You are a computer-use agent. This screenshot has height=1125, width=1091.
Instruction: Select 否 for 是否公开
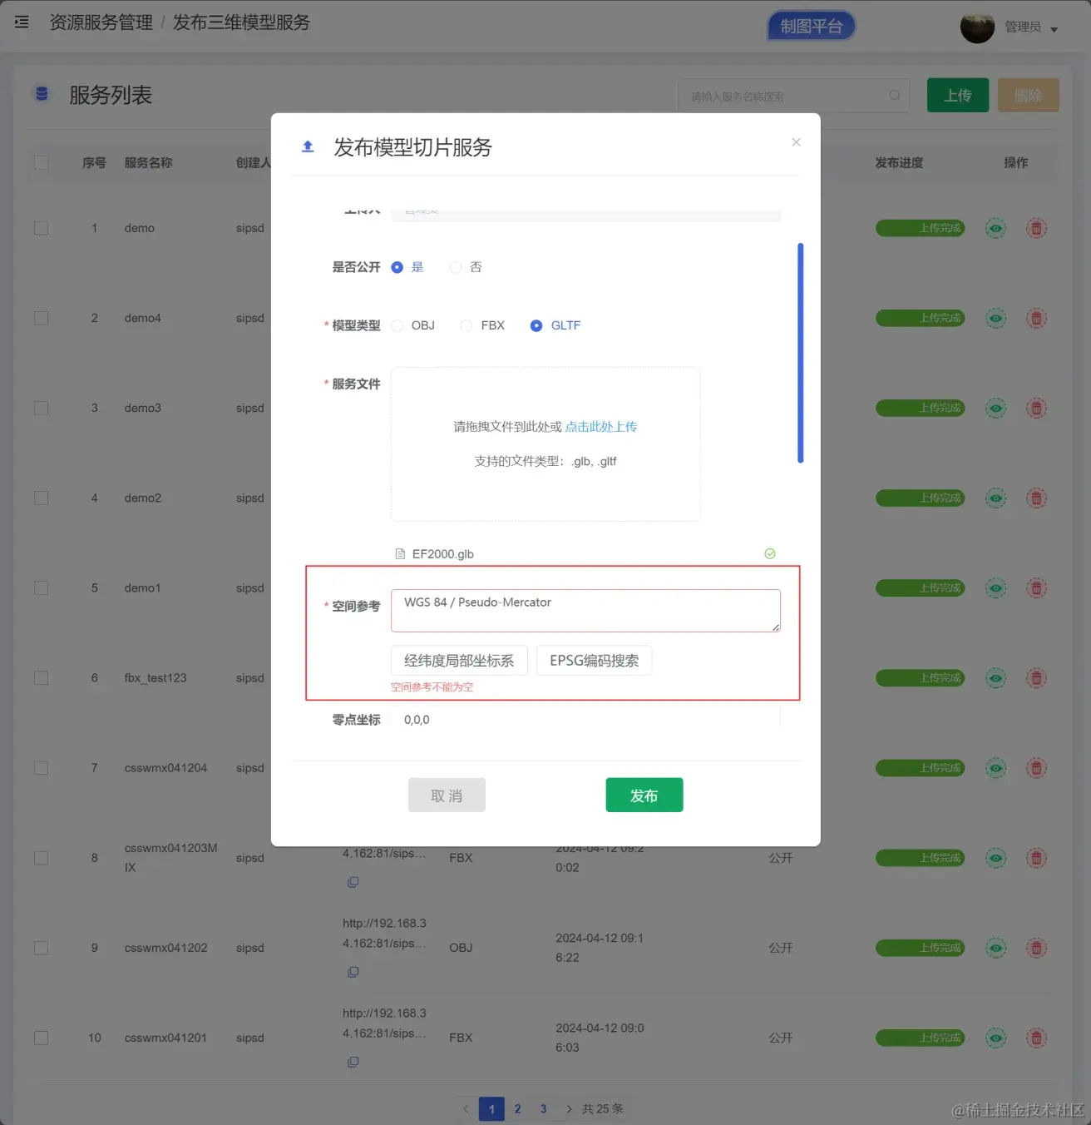466,267
